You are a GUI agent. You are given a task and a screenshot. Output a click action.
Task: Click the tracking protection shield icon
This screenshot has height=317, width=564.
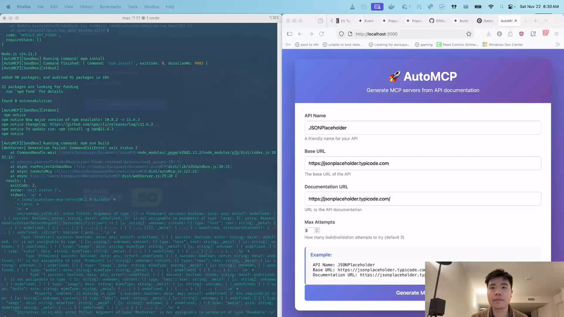pyautogui.click(x=341, y=34)
